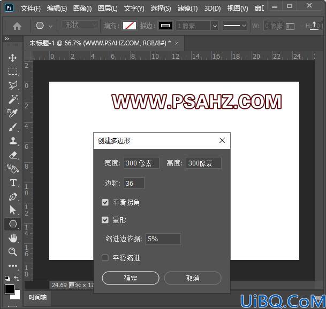Open the 滤镜(T) menu
The image size is (326, 309).
tap(187, 9)
